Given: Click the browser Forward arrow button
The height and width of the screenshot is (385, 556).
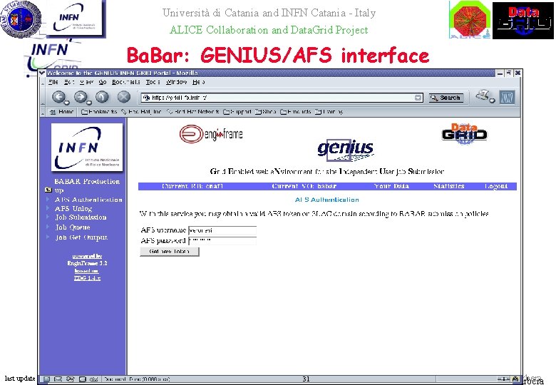Looking at the screenshot, I should pyautogui.click(x=81, y=97).
